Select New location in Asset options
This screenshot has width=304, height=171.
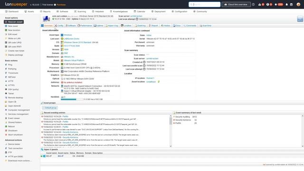point(14,30)
